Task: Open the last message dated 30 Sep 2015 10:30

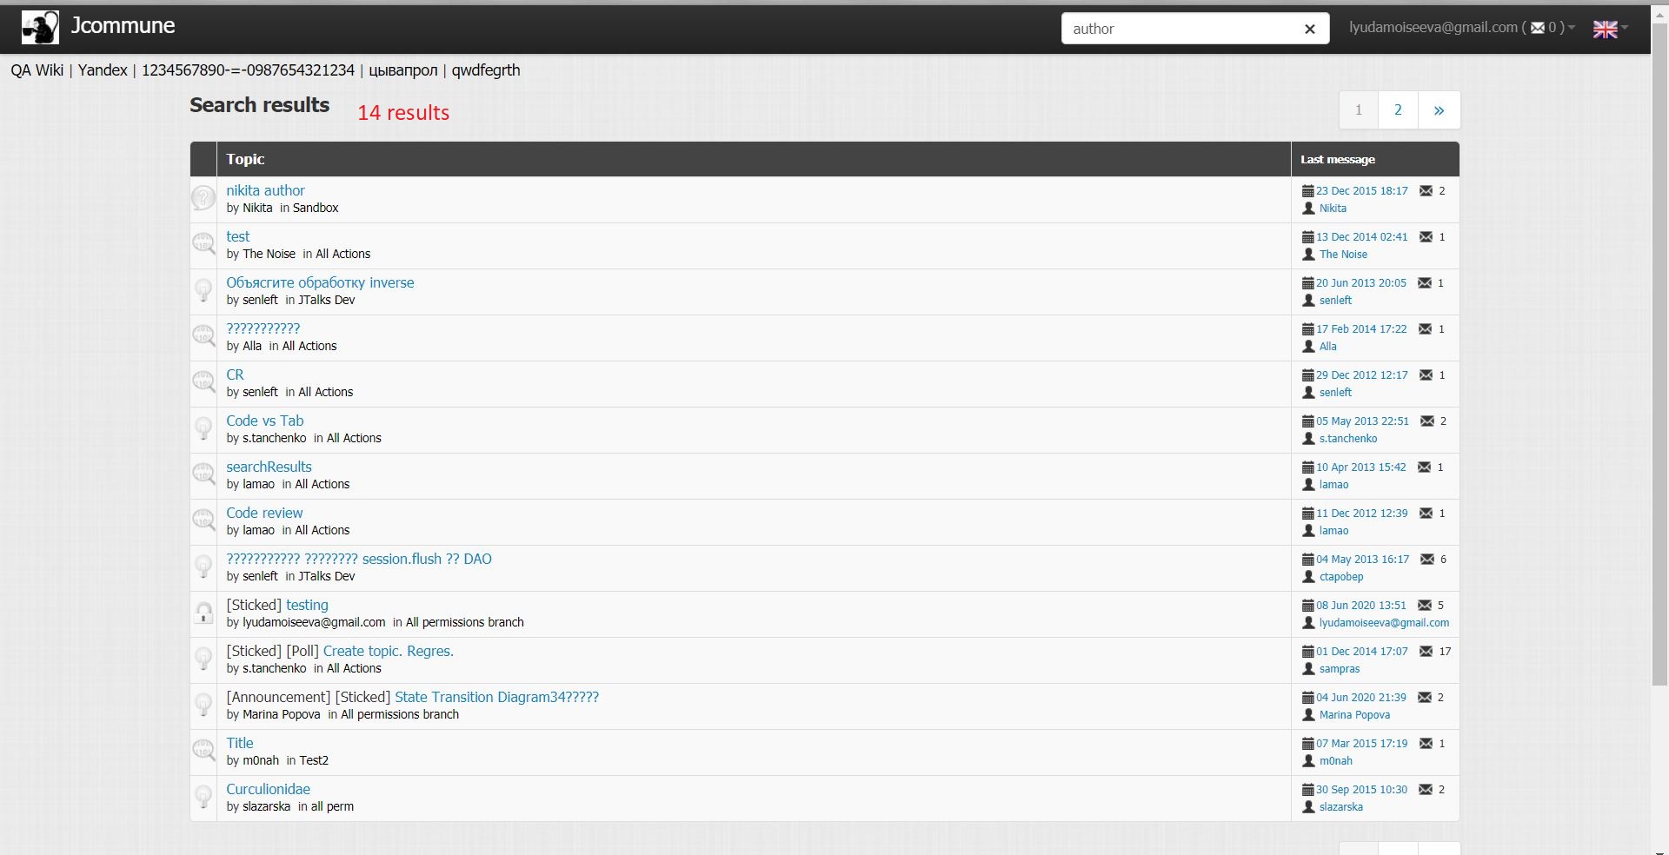Action: pos(1361,789)
